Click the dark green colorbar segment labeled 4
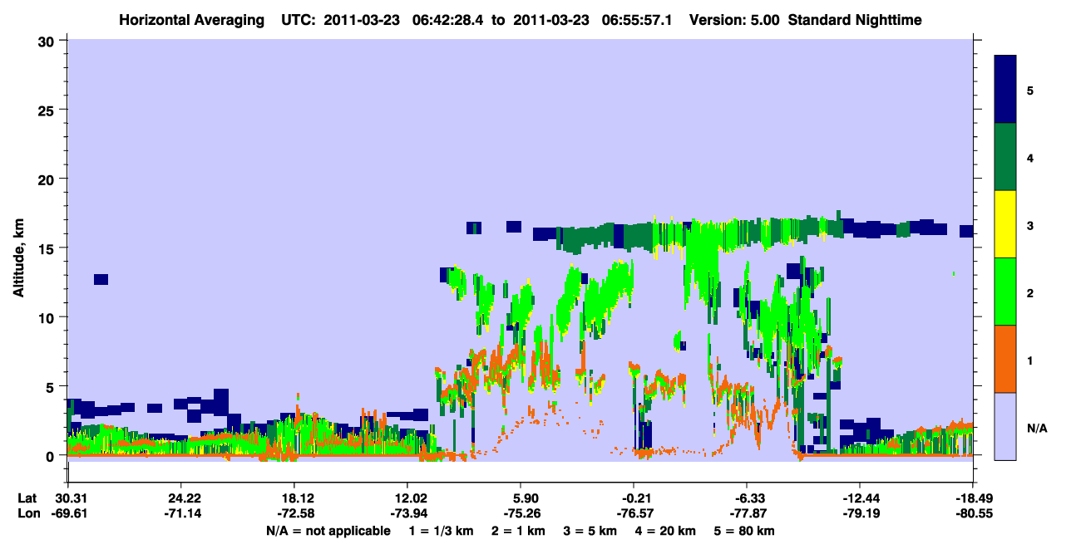1081x554 pixels. 1005,157
